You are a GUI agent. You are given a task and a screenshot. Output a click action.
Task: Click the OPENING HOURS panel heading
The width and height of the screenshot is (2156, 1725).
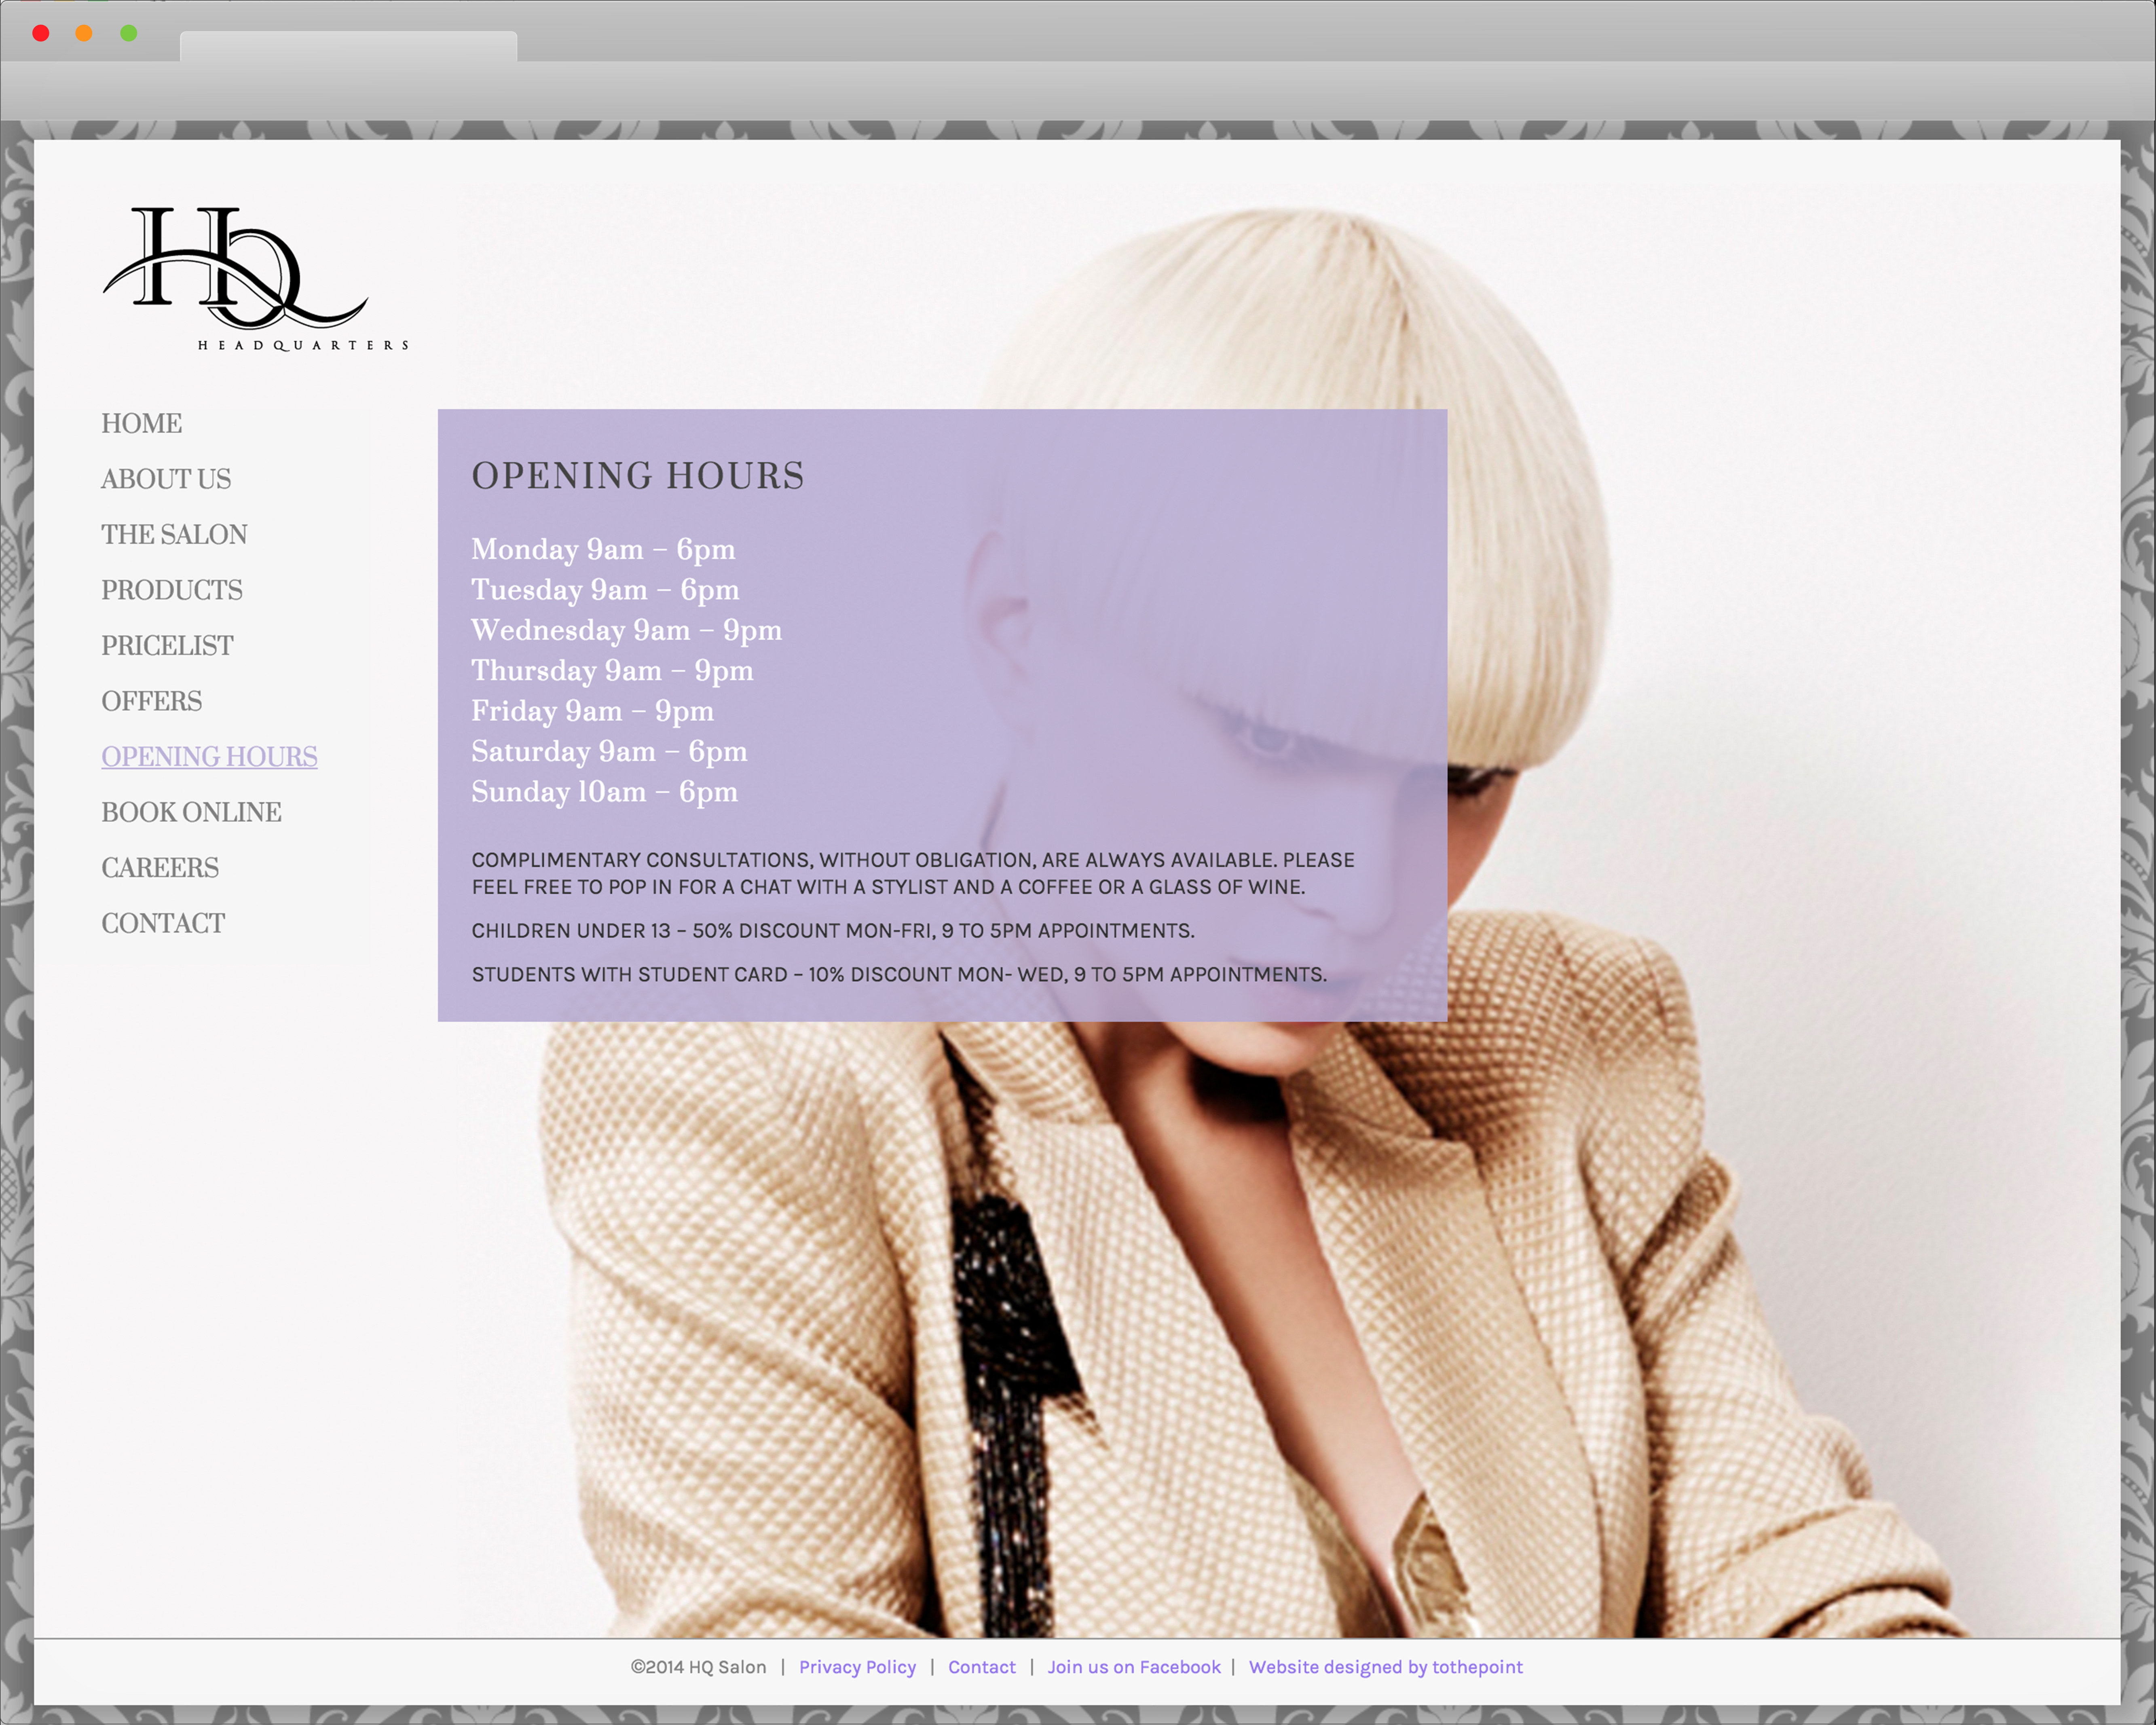click(x=638, y=476)
